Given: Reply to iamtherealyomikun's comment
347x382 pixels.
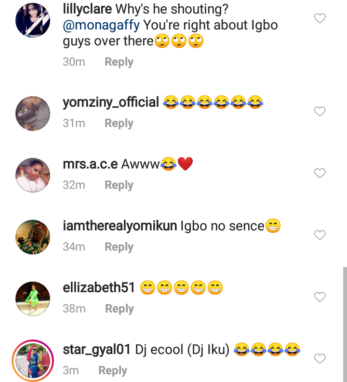Looking at the screenshot, I should [119, 247].
